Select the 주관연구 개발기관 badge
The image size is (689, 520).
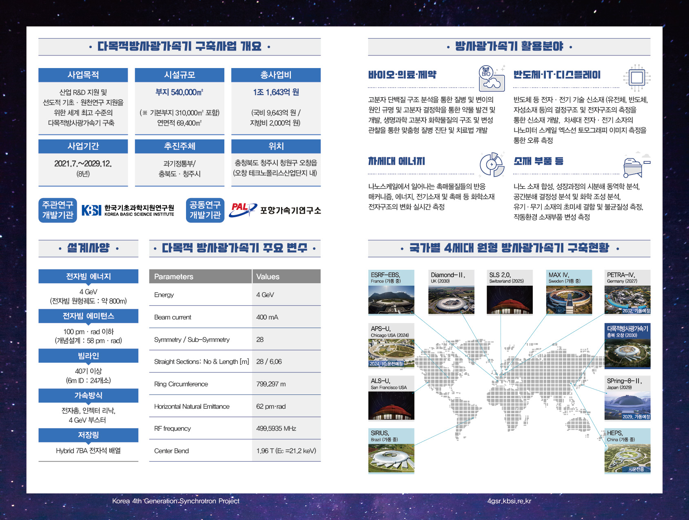58,210
